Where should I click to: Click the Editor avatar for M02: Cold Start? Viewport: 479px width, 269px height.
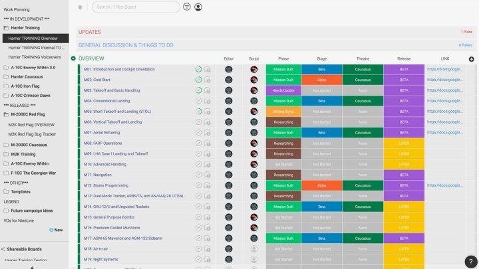point(229,80)
